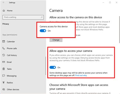Select the Email envelope icon

(x=4, y=62)
